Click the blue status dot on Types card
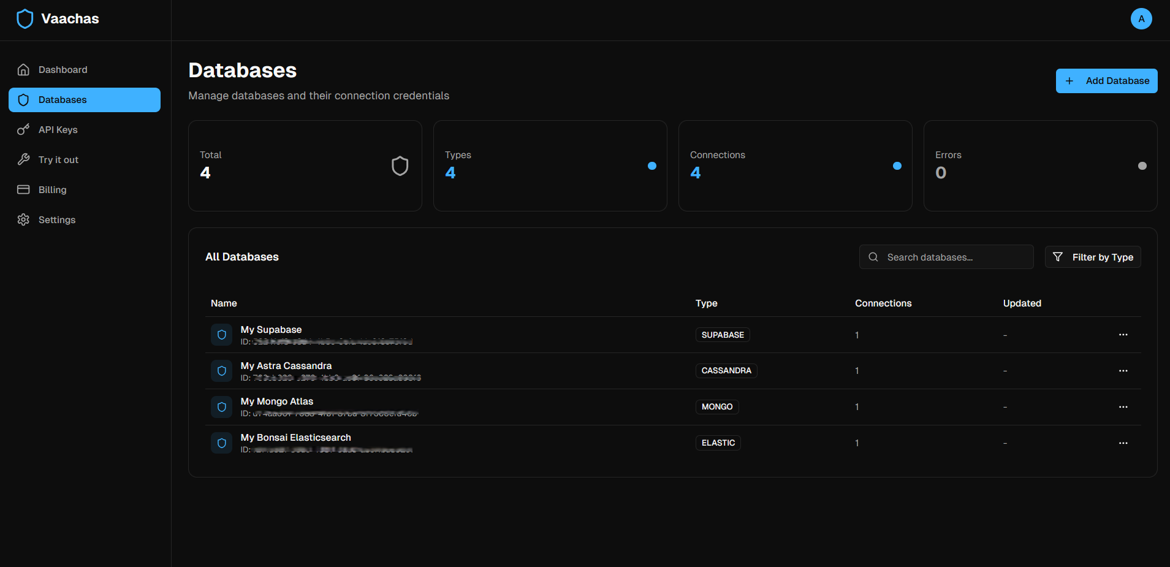This screenshot has width=1170, height=567. coord(651,166)
